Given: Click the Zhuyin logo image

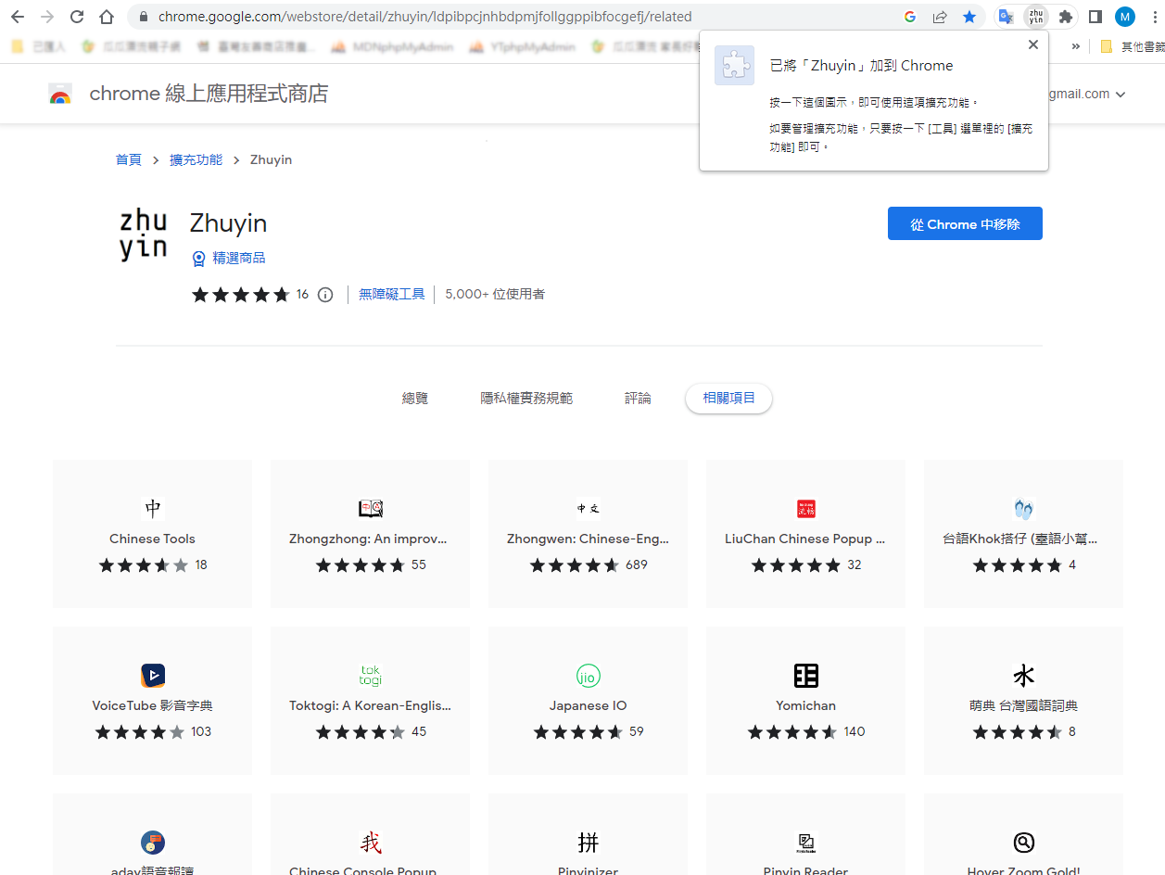Looking at the screenshot, I should [x=144, y=235].
